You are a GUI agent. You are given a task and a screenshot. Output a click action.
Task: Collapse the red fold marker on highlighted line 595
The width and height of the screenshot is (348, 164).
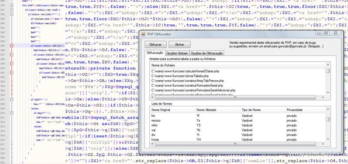click(x=12, y=46)
